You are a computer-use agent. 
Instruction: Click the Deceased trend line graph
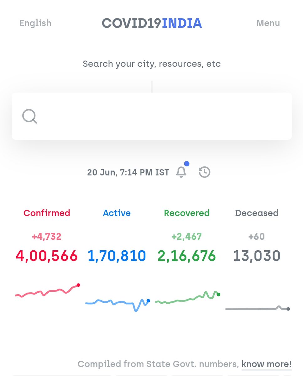256,309
